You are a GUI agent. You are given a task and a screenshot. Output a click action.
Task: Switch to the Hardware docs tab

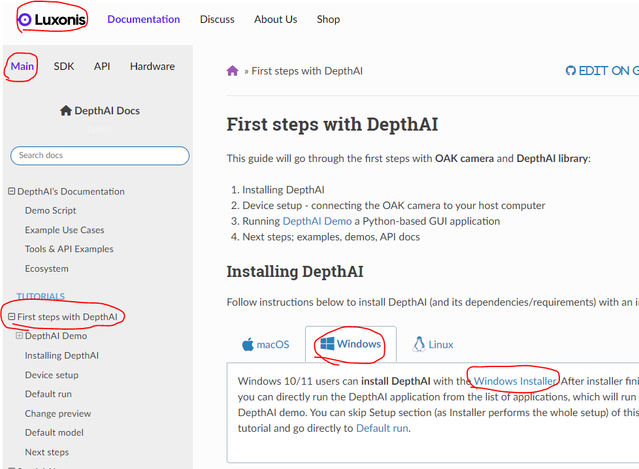[x=152, y=66]
